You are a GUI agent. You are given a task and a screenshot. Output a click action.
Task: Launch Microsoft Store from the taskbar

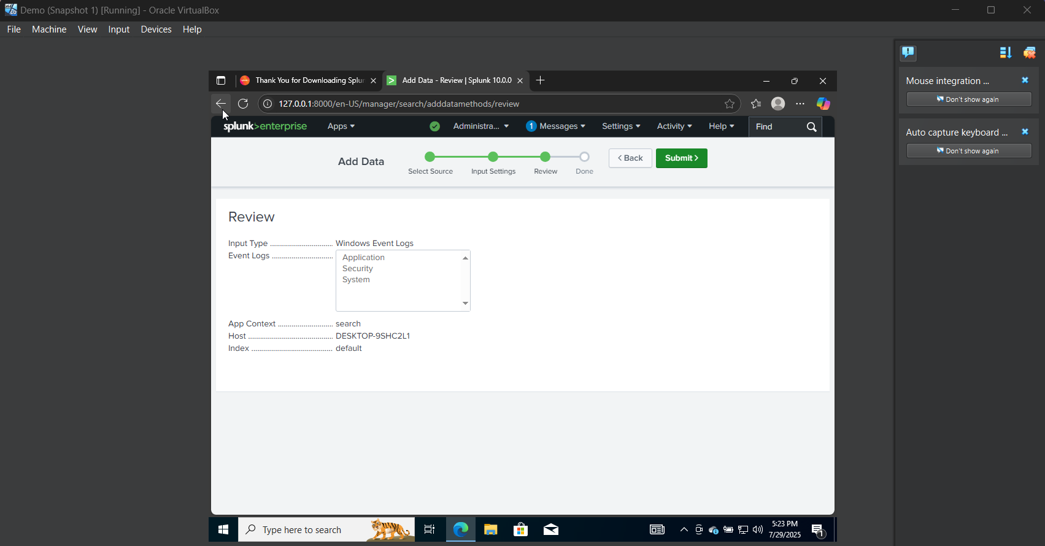point(520,529)
